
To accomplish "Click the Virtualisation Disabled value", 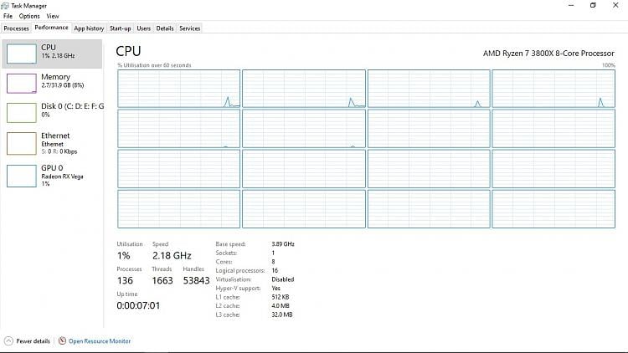I will tap(283, 279).
